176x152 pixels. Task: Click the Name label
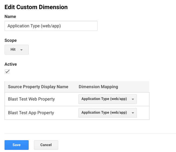click(x=10, y=17)
